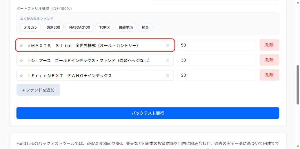Click search icon in eMAXIS Slim row
The height and width of the screenshot is (149, 300).
point(21,45)
